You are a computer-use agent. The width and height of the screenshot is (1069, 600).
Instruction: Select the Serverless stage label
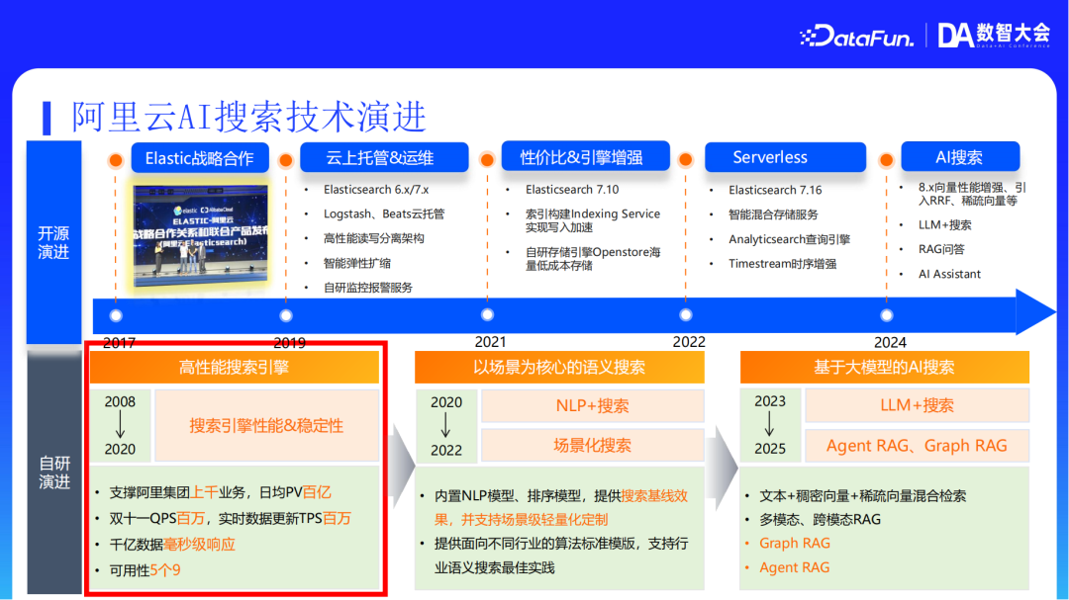click(785, 156)
